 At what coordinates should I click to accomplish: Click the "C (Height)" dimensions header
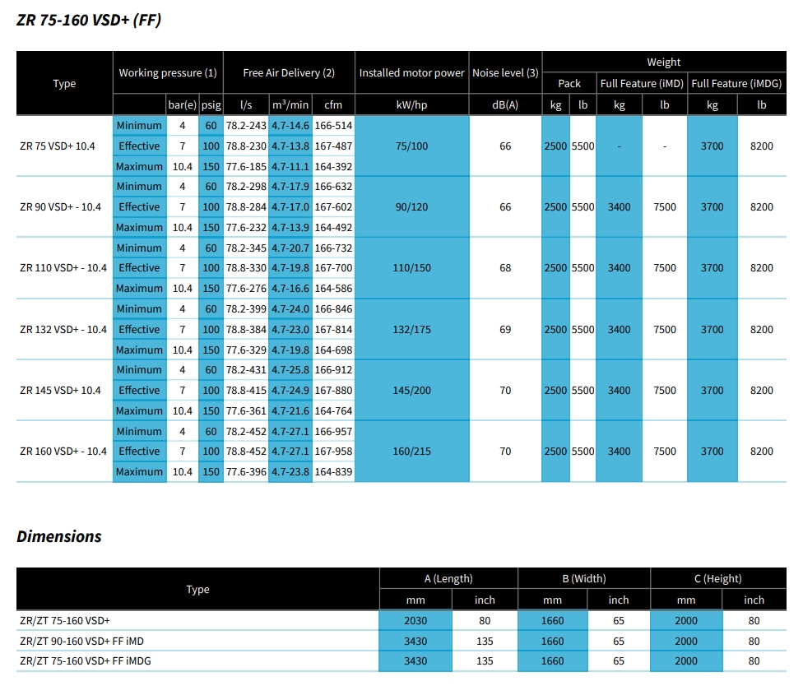[x=718, y=578]
